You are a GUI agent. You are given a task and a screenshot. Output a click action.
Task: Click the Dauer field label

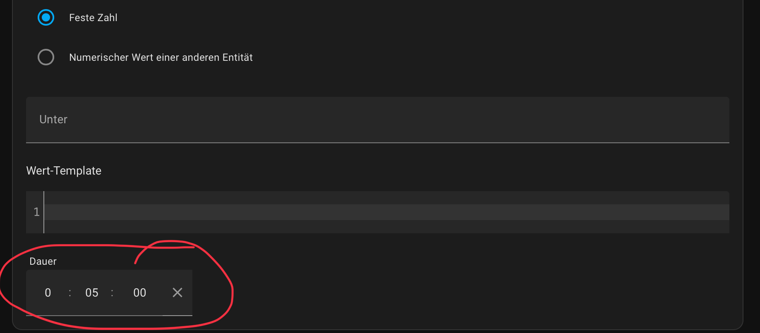click(x=43, y=261)
